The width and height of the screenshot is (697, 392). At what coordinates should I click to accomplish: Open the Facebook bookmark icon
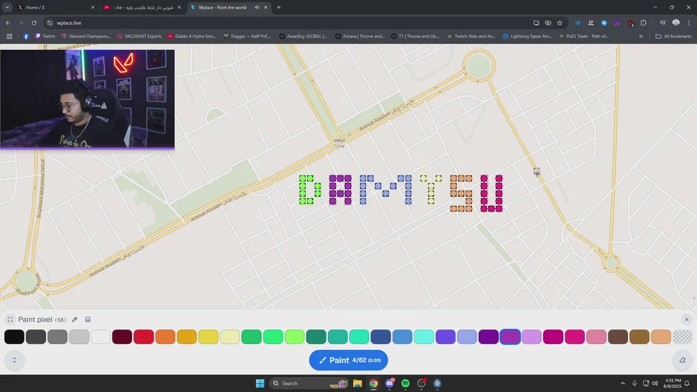(26, 36)
